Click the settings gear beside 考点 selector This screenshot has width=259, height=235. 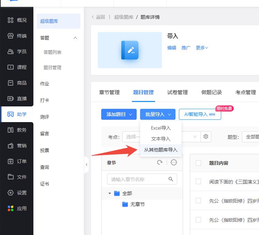click(206, 137)
